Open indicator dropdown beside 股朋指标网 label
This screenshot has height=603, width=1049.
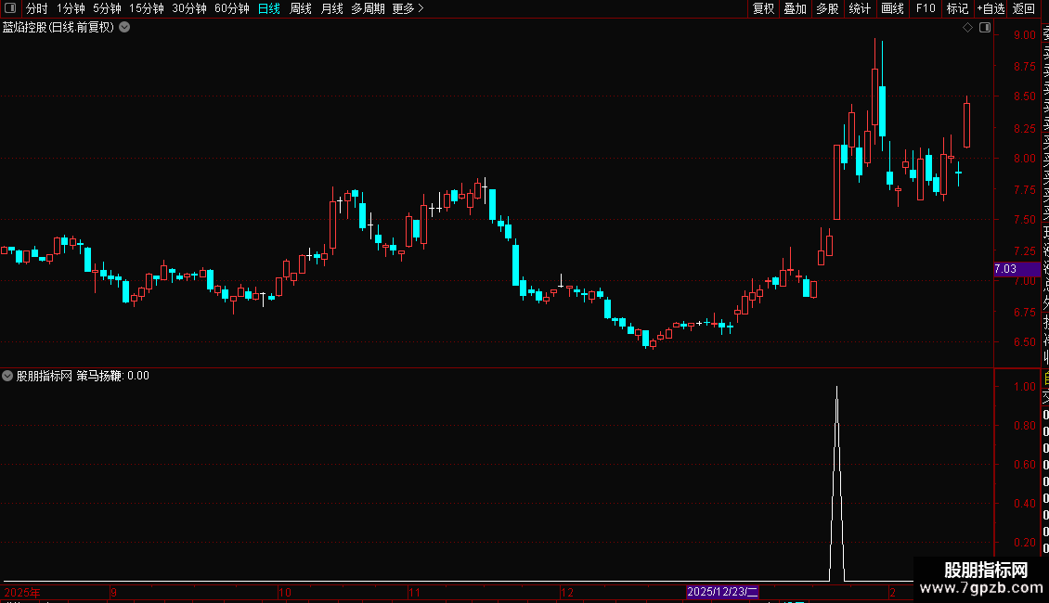point(7,376)
